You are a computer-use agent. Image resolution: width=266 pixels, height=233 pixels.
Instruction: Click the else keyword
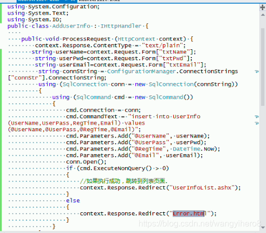[73, 201]
